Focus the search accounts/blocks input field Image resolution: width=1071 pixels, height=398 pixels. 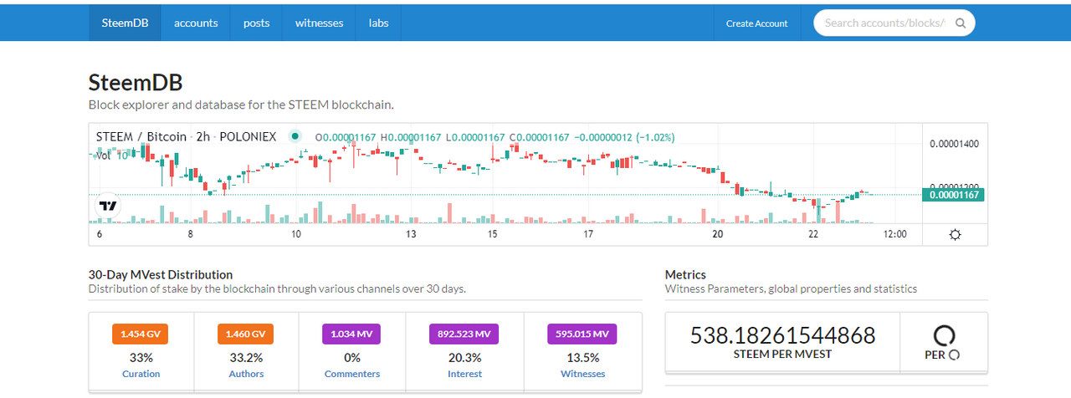884,23
